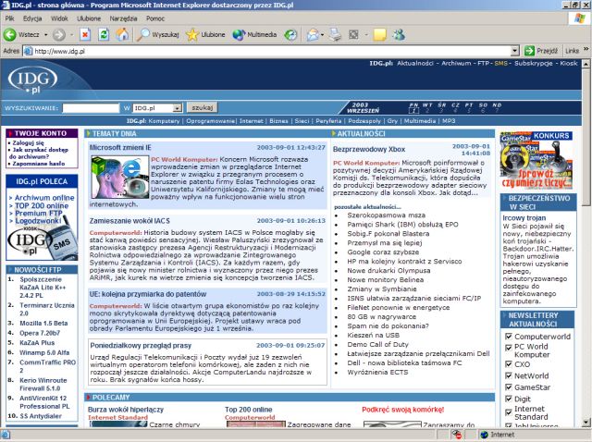592x442 pixels.
Task: Click the Internet zone icon in status bar
Action: (x=484, y=435)
